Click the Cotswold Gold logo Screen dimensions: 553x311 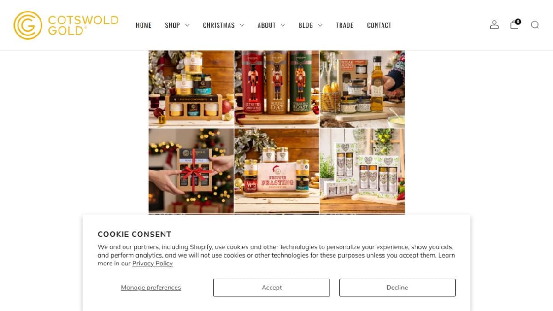click(66, 25)
